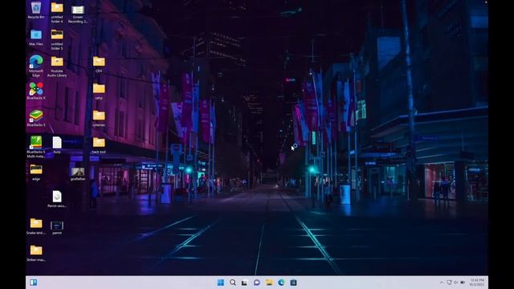Click the network icon in the system tray
Viewport: 514px width, 289px height.
(450, 283)
